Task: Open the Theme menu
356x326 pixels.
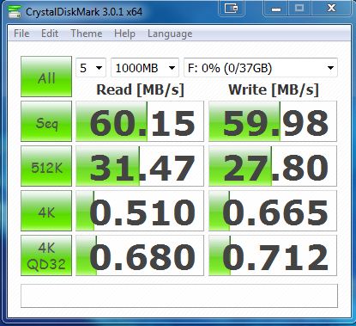Action: [86, 34]
